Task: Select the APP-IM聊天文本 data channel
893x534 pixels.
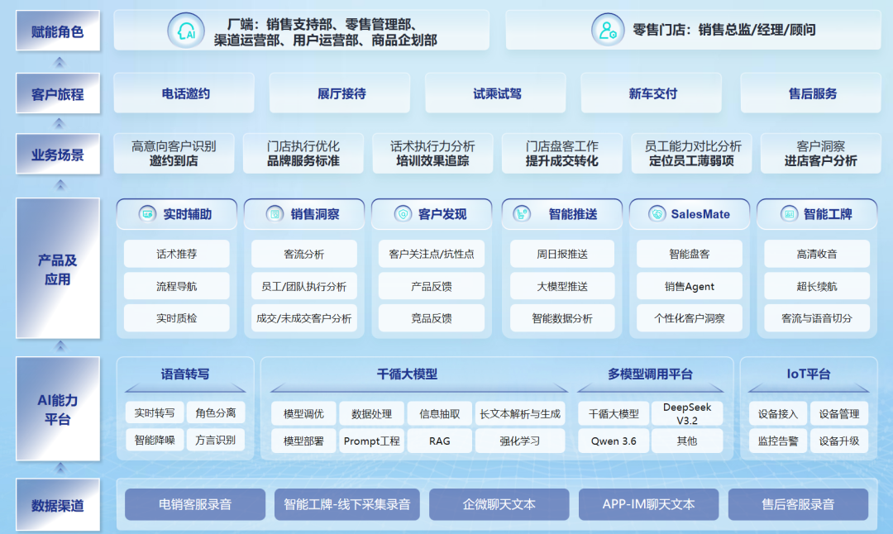Action: (x=649, y=504)
